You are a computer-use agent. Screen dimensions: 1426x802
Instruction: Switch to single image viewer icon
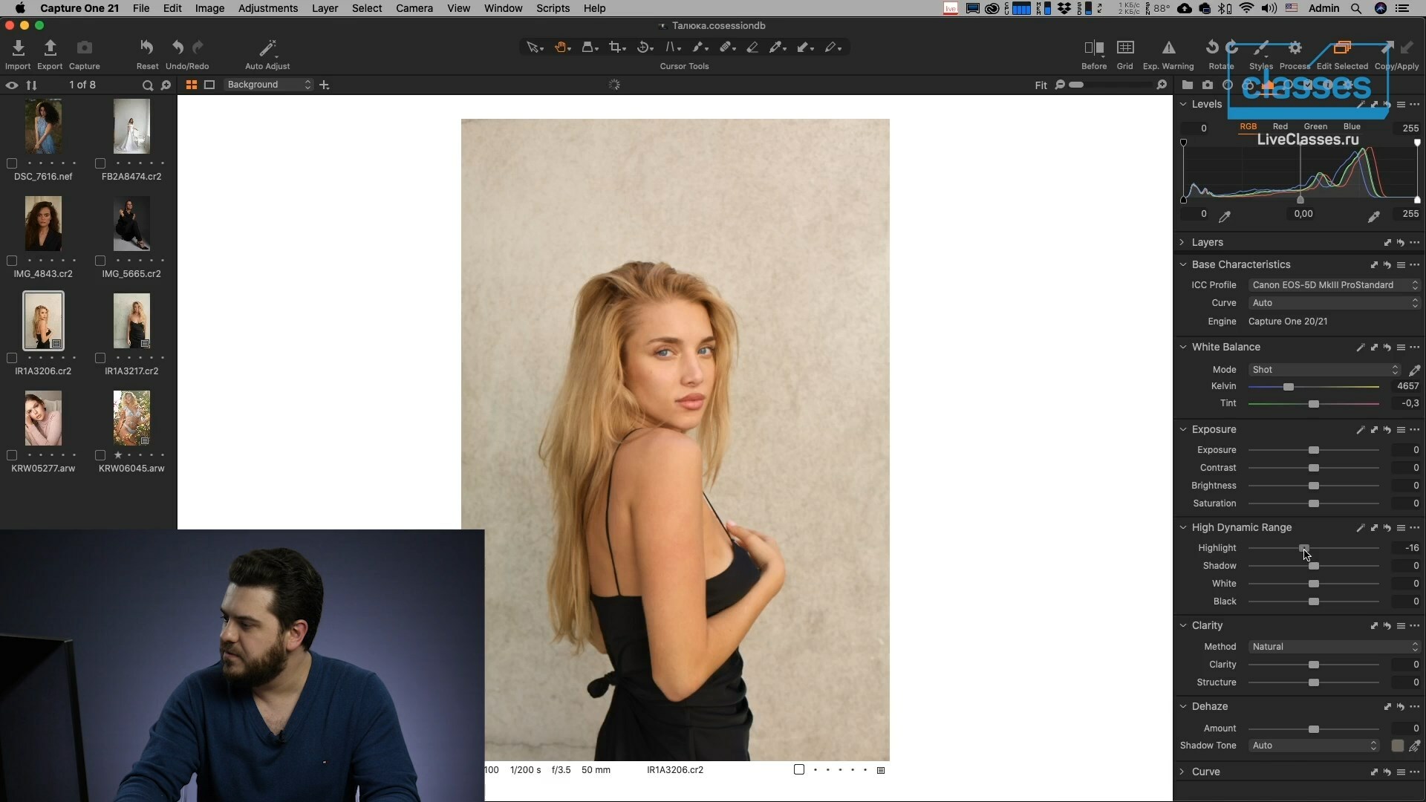point(209,85)
